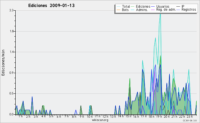This screenshot has width=200, height=123.
Task: Click the Bots orange legend line
Action: (x=118, y=10)
